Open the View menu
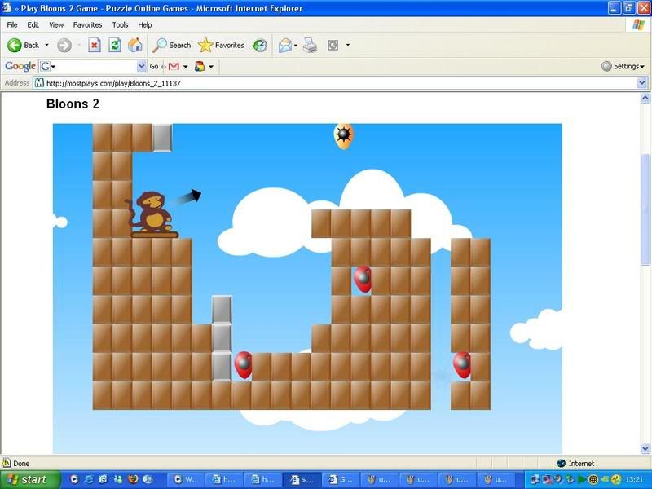 [56, 25]
